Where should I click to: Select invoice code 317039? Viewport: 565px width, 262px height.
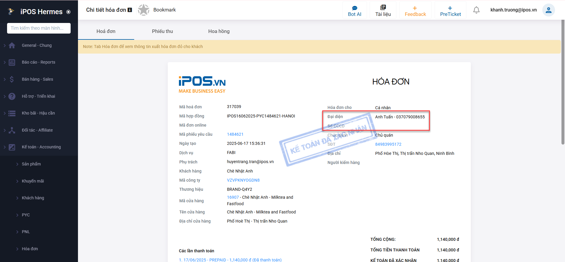click(x=234, y=107)
